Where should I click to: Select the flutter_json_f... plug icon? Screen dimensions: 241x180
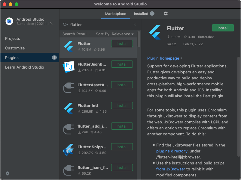pos(69,170)
